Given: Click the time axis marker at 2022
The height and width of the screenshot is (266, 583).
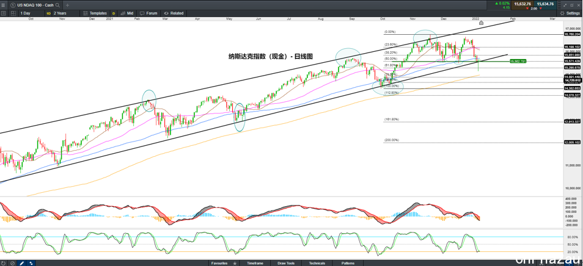Looking at the screenshot, I should point(481,23).
